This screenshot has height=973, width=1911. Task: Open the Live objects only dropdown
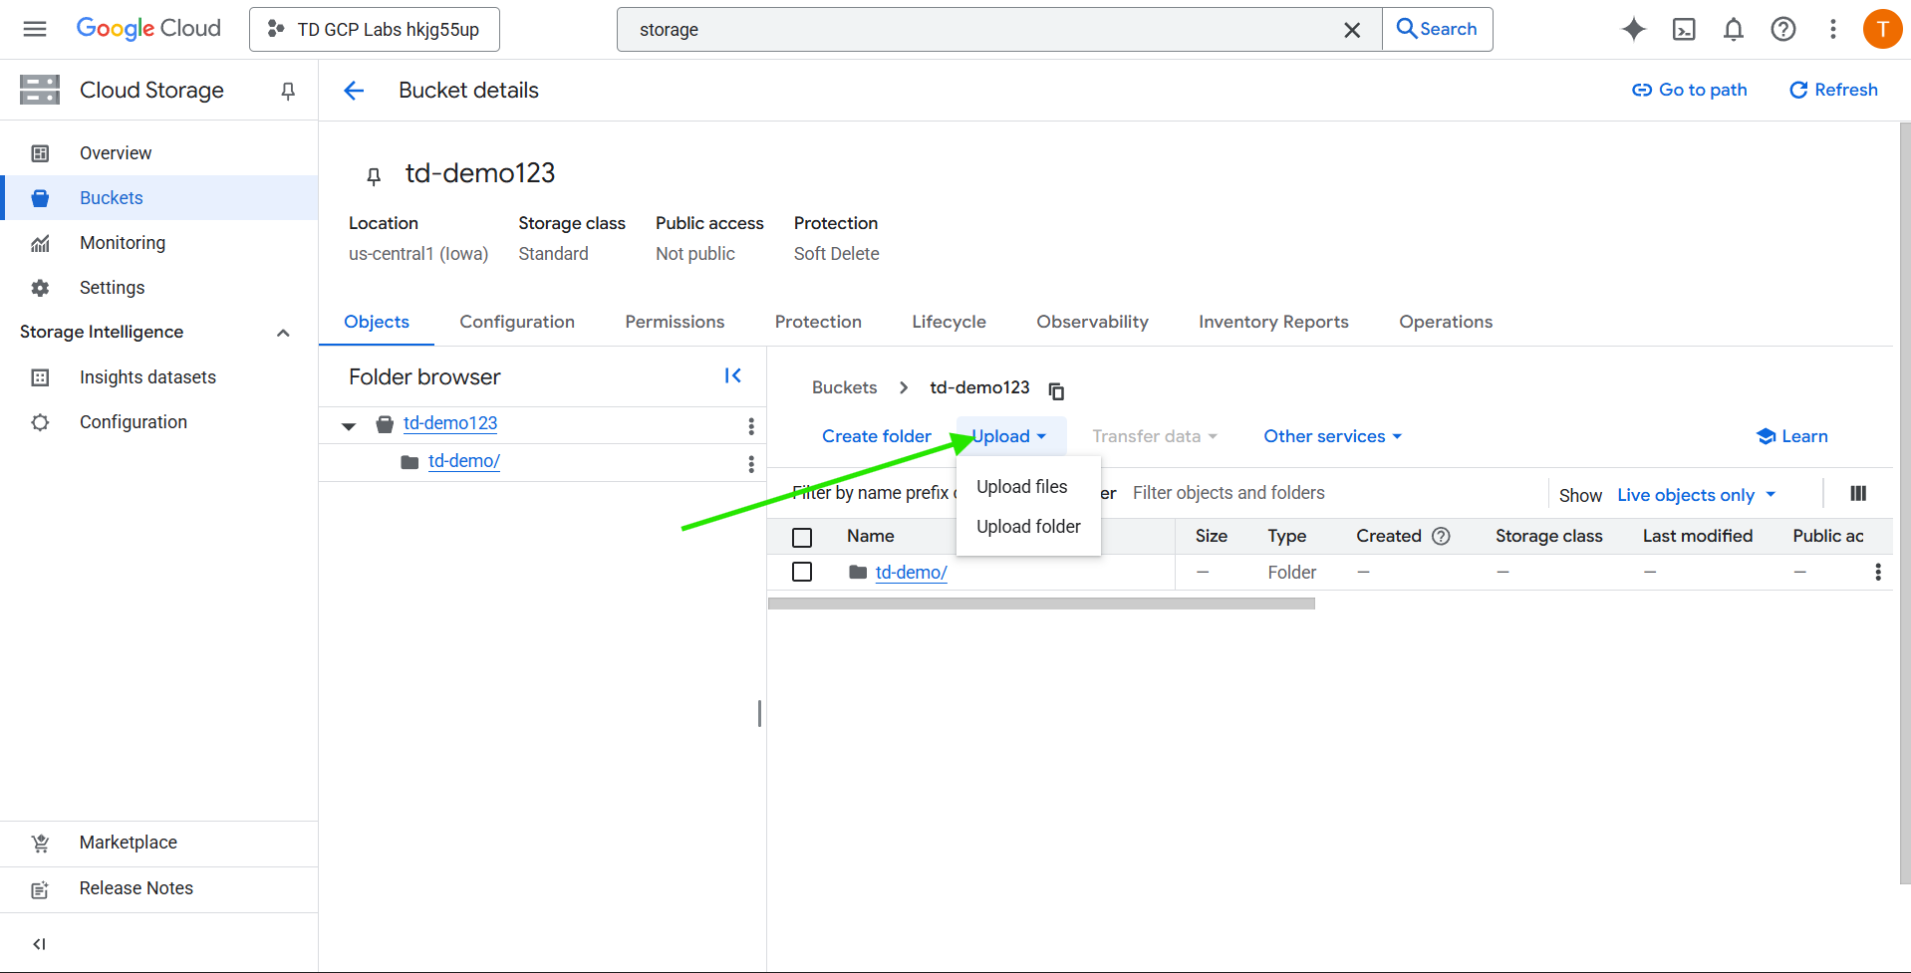pos(1696,495)
